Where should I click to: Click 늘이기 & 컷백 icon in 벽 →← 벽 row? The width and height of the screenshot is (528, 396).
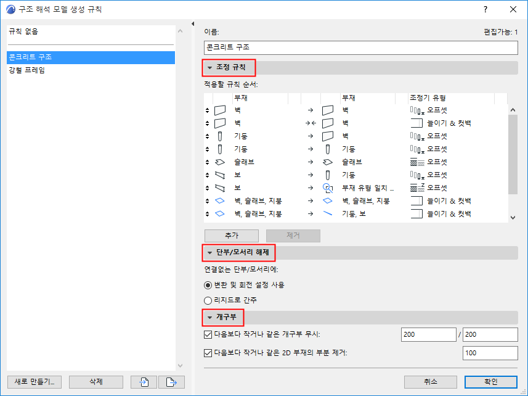pos(416,123)
